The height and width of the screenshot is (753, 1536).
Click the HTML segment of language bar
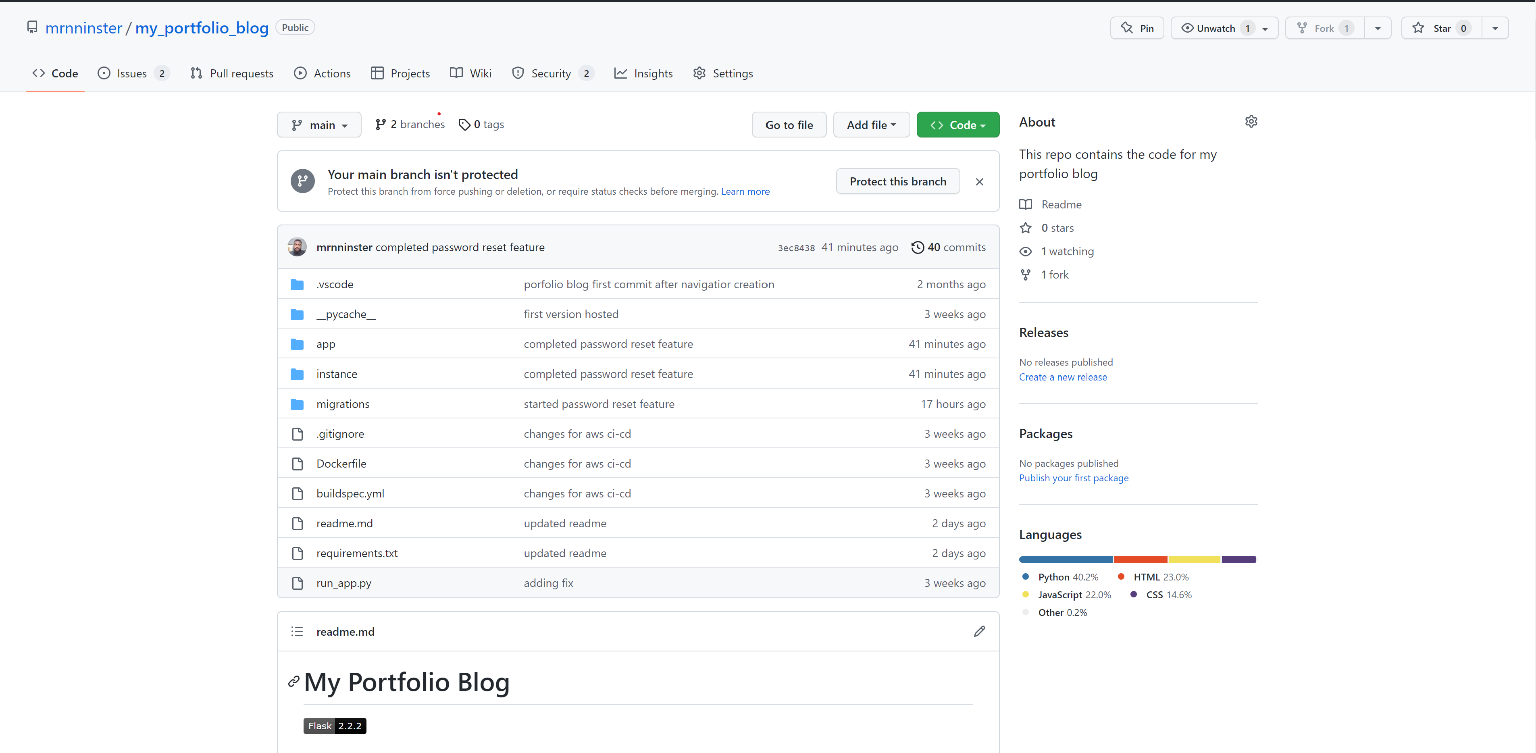(1140, 559)
